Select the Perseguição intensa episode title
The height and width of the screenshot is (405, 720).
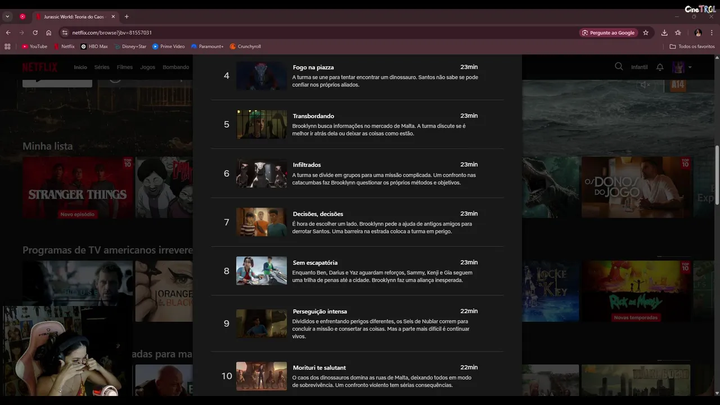tap(319, 312)
